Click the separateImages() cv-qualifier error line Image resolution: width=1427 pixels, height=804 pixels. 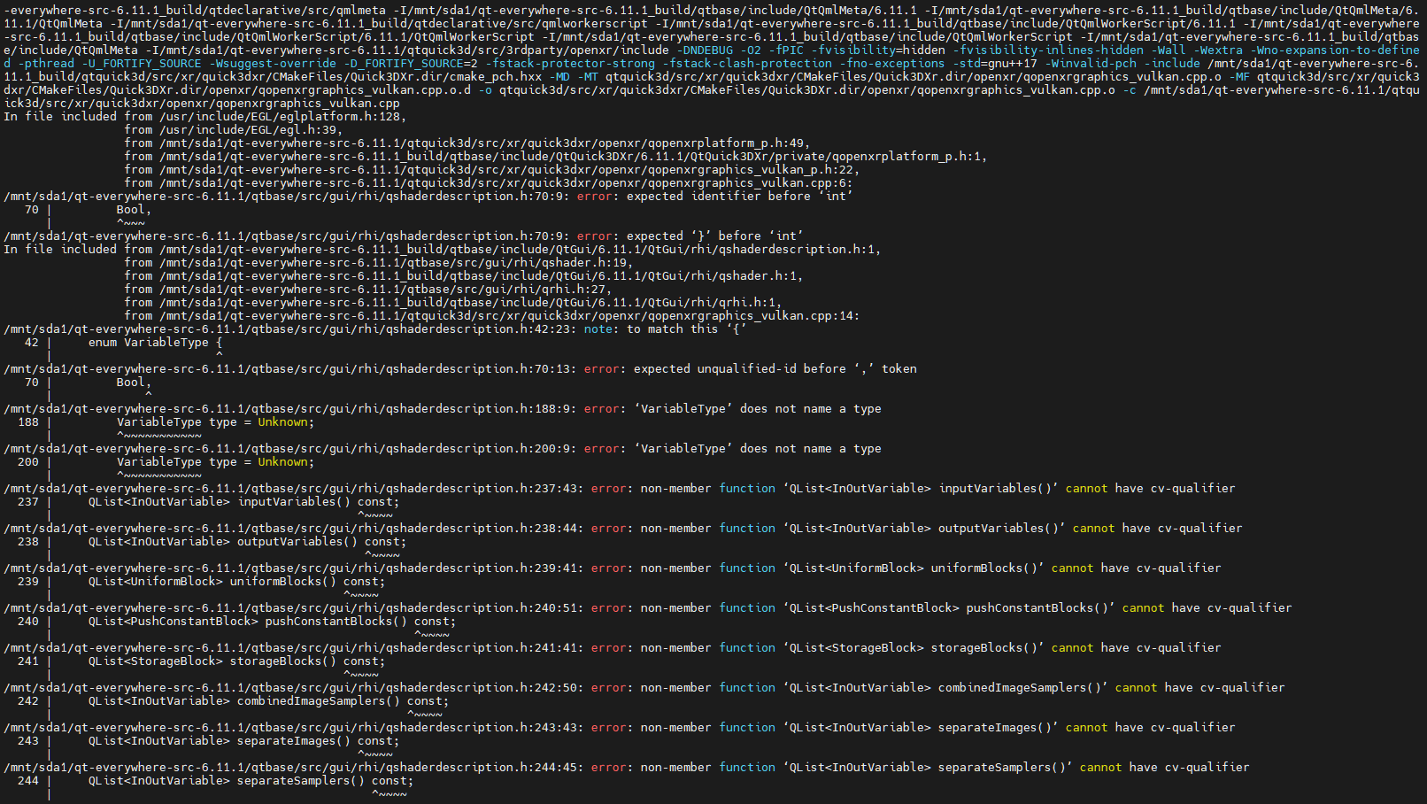tap(620, 728)
